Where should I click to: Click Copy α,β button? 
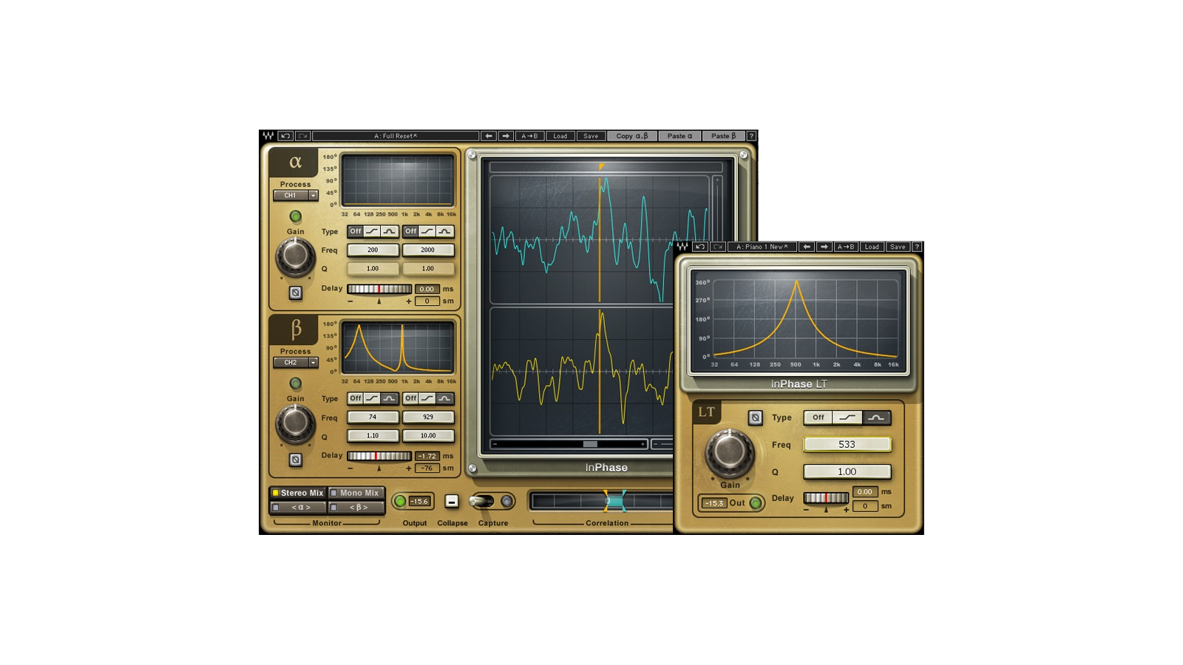click(632, 136)
